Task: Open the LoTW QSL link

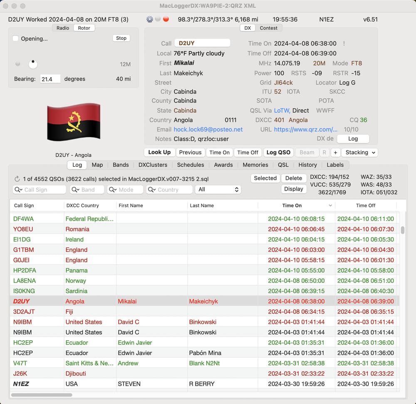Action: tap(282, 110)
